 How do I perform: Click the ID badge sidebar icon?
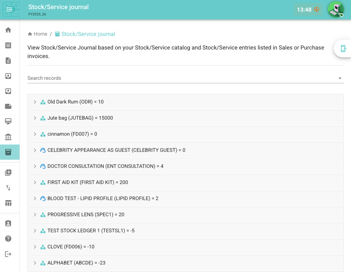tap(8, 223)
